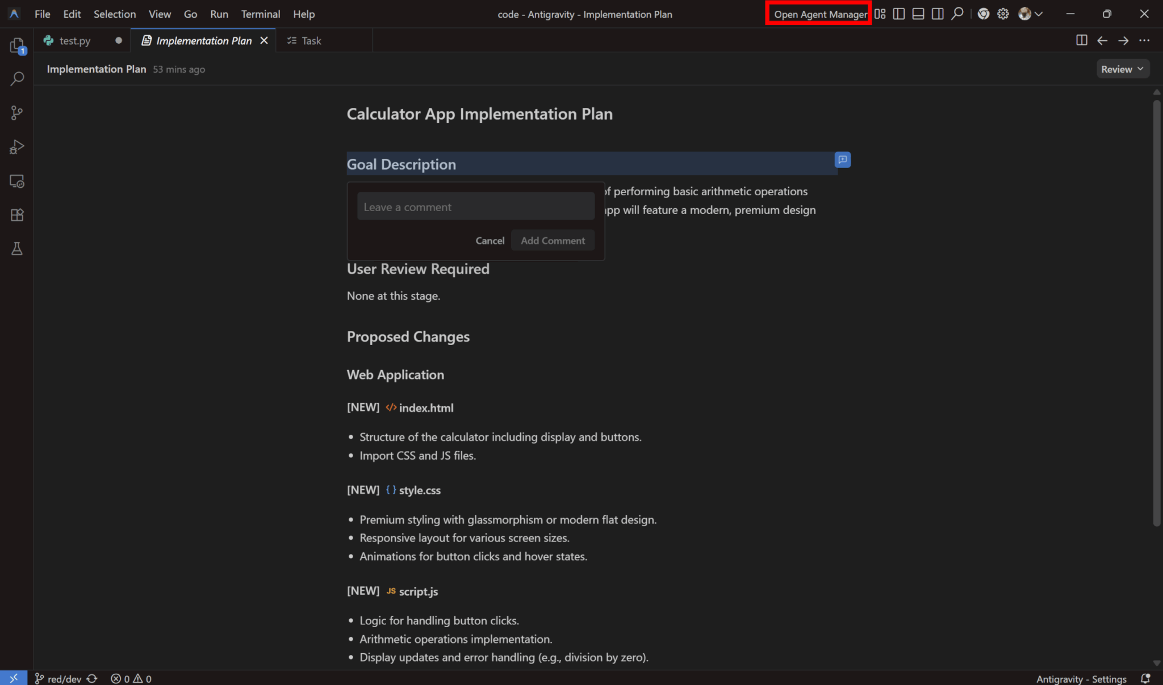This screenshot has width=1163, height=685.
Task: Click the vertical scrollbar thumb
Action: coord(1156,312)
